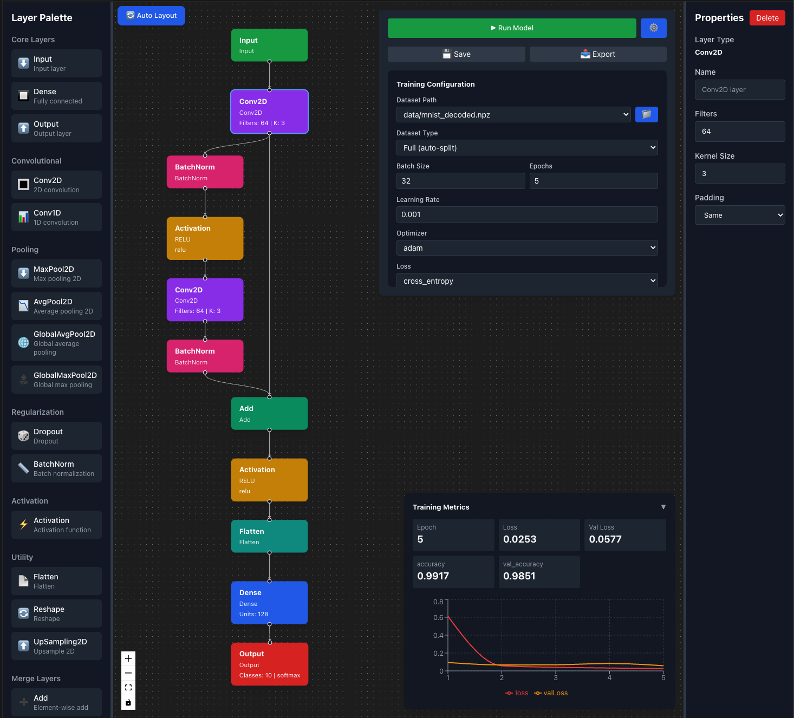Select the Dropout regularization icon
The width and height of the screenshot is (794, 718).
[23, 435]
